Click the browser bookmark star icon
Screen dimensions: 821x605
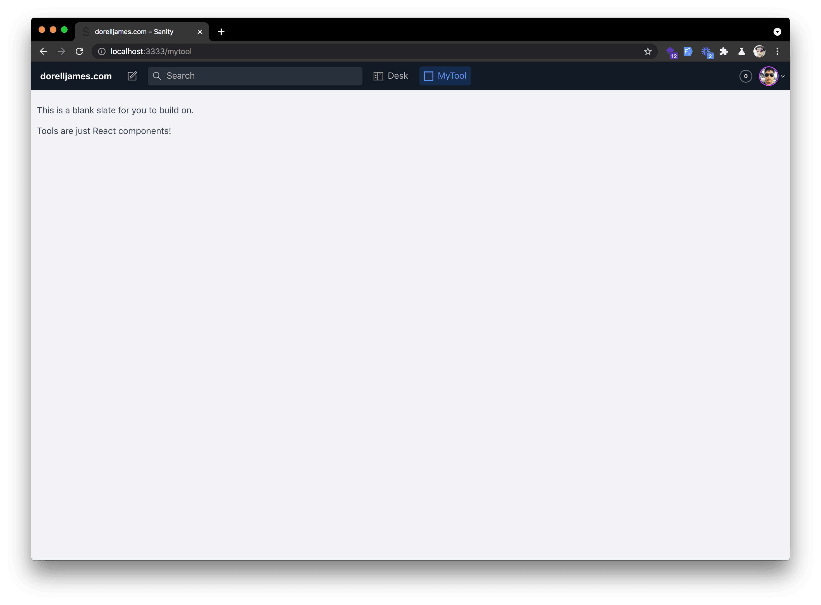pos(648,52)
